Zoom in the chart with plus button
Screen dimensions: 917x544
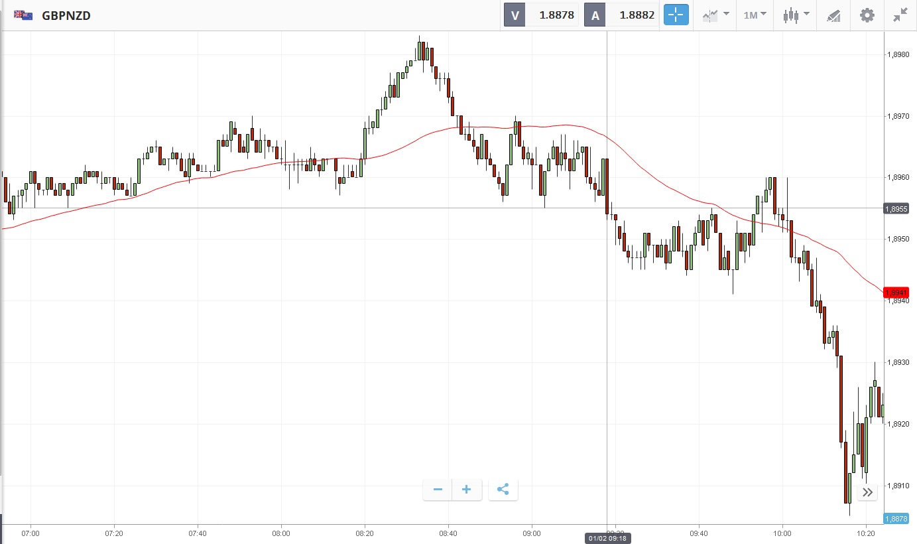(467, 490)
